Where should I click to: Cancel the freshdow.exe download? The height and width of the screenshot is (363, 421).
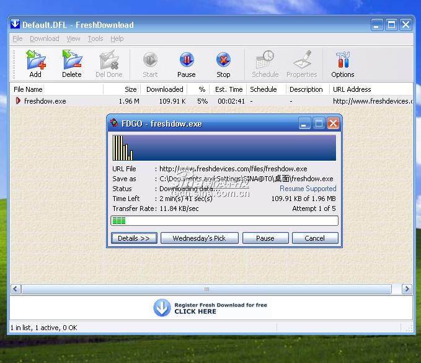315,238
